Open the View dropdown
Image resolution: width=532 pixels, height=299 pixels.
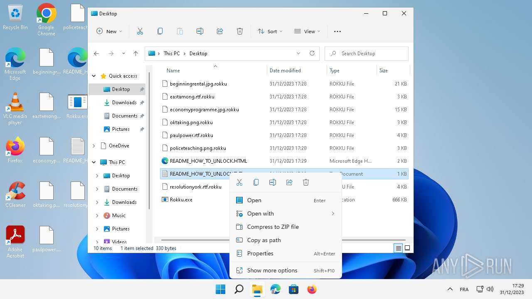pyautogui.click(x=307, y=31)
